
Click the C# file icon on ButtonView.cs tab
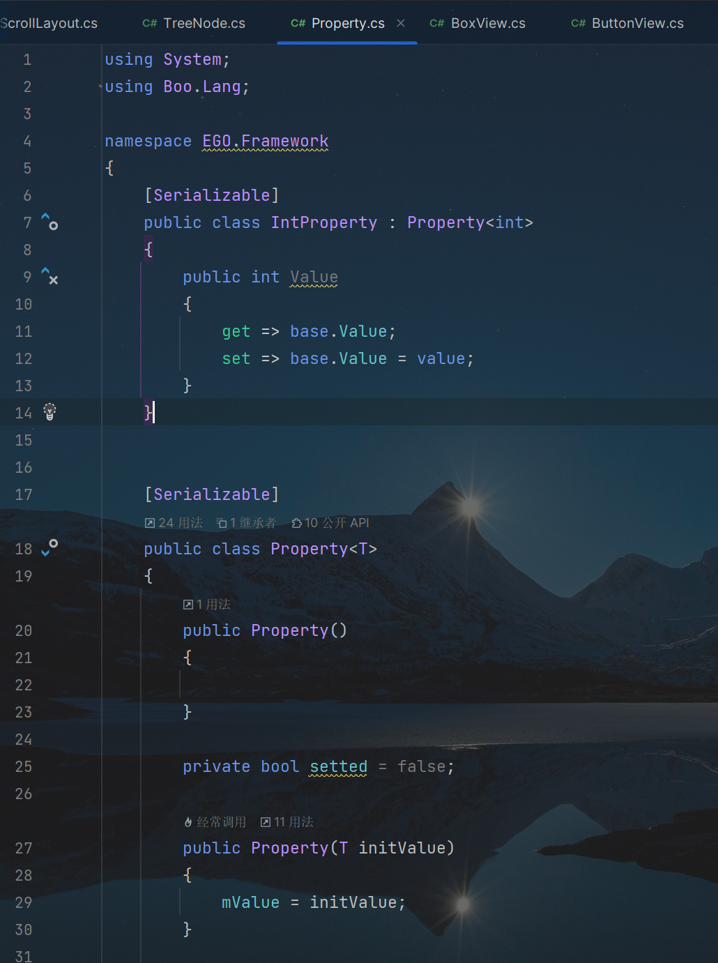578,23
